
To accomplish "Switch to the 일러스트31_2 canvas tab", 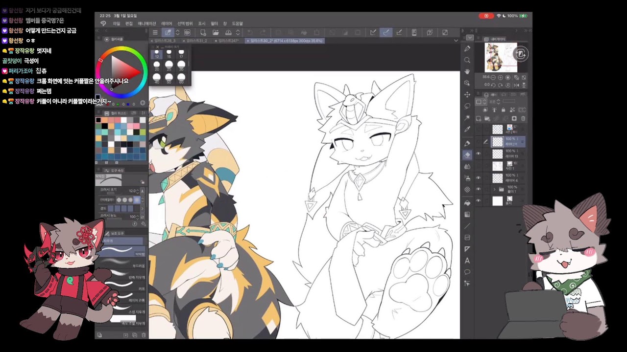I will (x=197, y=41).
